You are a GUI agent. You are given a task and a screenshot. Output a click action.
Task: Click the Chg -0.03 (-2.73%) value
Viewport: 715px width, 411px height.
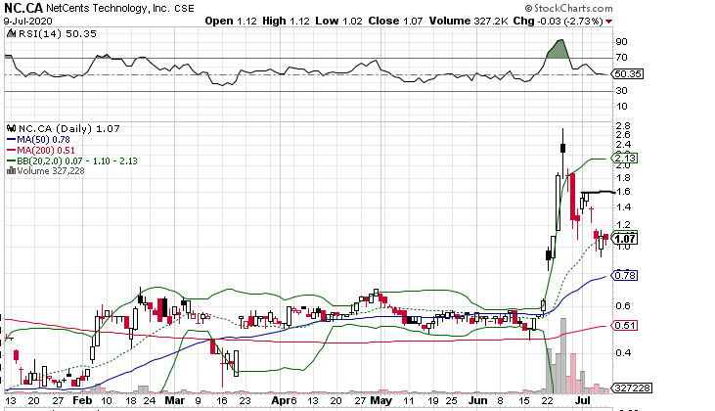(559, 21)
